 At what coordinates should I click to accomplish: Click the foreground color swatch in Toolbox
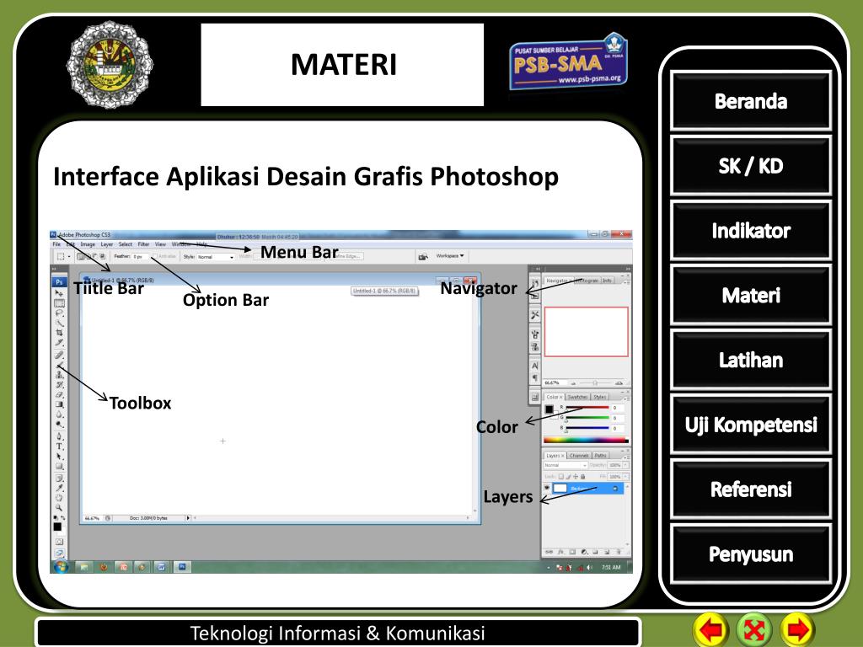[56, 527]
